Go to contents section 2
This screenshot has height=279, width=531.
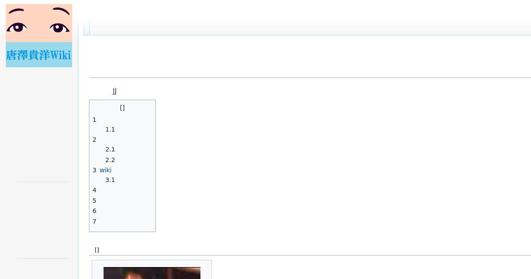pyautogui.click(x=94, y=139)
